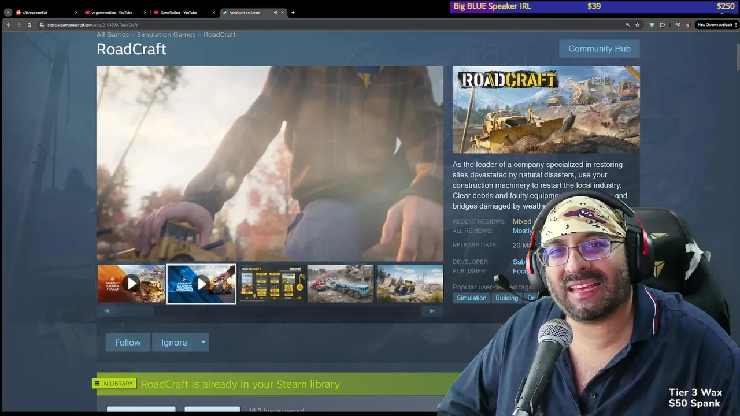The height and width of the screenshot is (416, 740).
Task: Reload the Steam page
Action: [29, 25]
